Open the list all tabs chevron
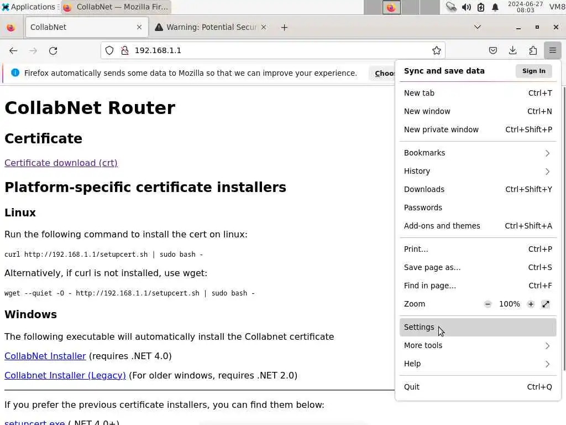 point(477,27)
